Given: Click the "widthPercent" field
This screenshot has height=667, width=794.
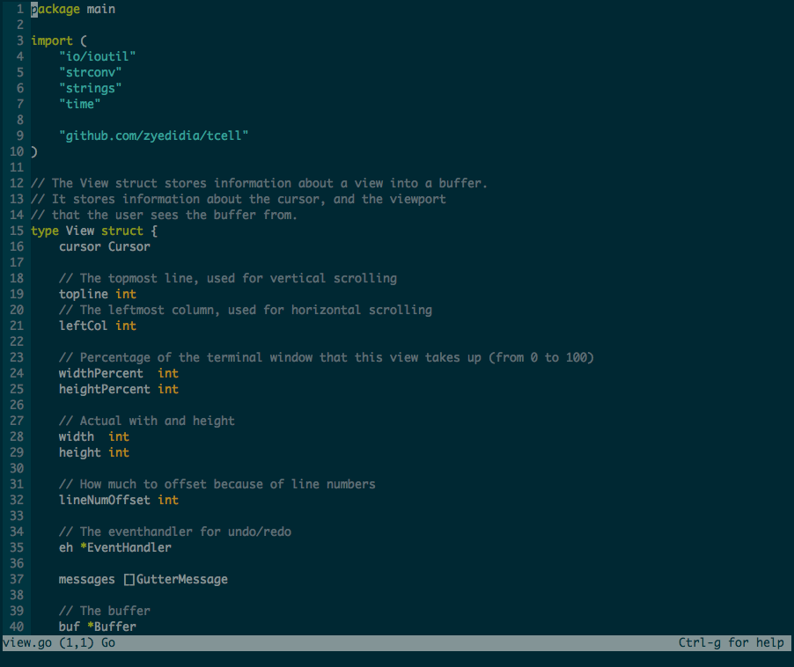Looking at the screenshot, I should coord(100,372).
